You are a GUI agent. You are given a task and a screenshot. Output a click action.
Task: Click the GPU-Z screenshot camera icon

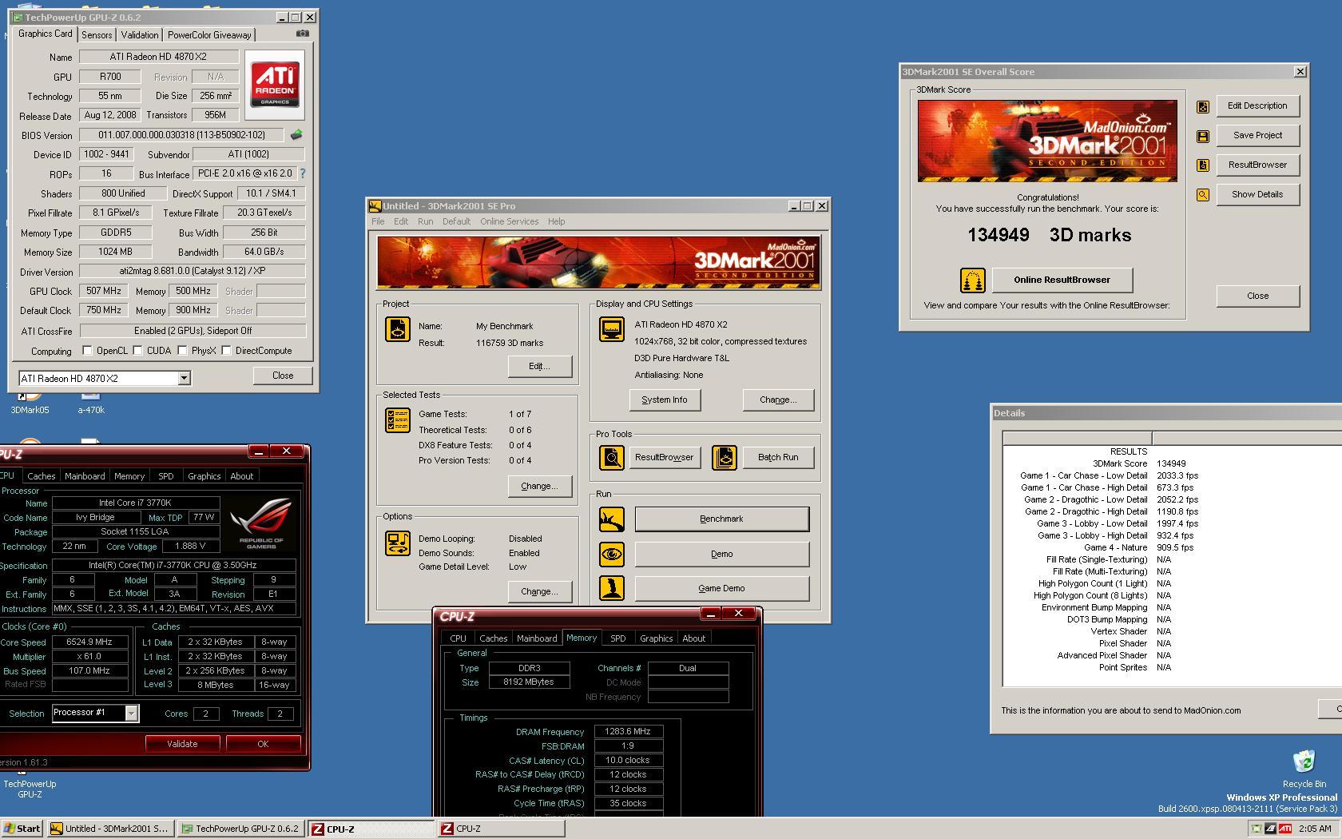pyautogui.click(x=302, y=34)
